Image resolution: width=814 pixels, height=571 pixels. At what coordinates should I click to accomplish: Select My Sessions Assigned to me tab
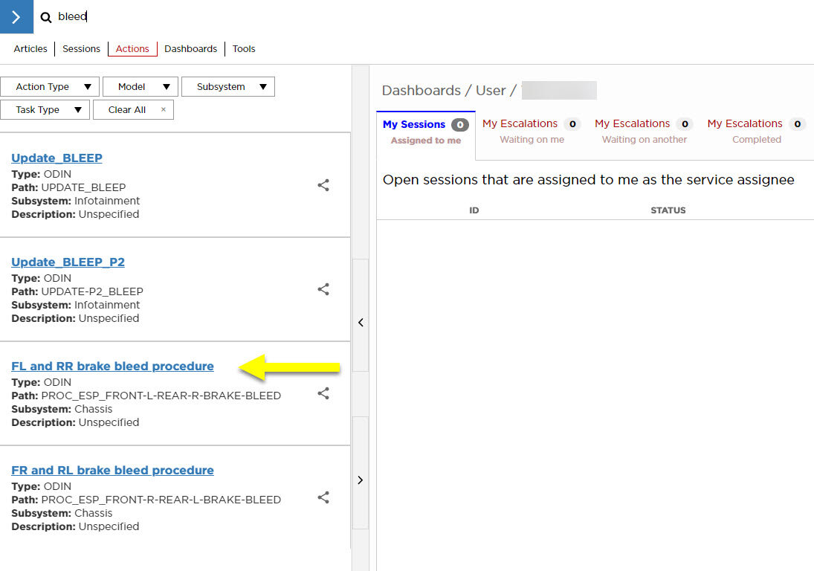pos(425,132)
